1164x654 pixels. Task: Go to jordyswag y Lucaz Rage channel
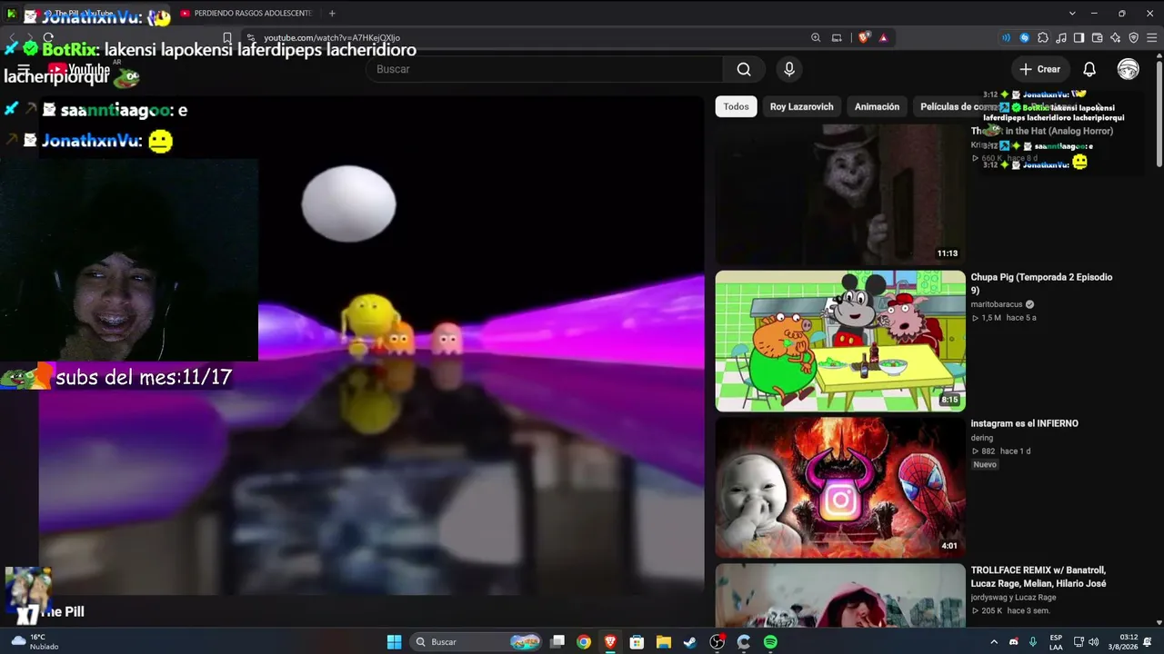tap(1014, 598)
